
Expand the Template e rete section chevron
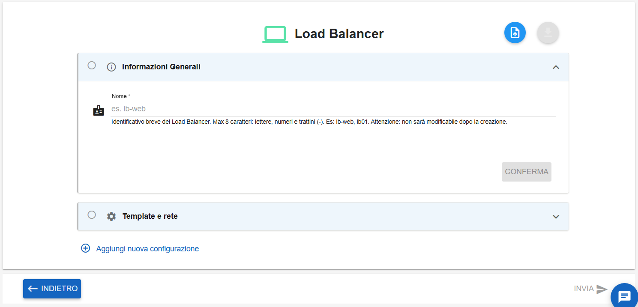pos(556,217)
